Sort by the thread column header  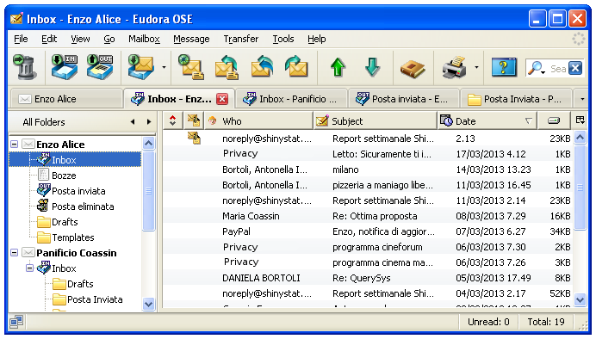[x=173, y=120]
